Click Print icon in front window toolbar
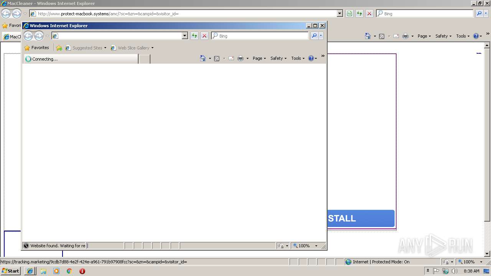 pos(241,58)
